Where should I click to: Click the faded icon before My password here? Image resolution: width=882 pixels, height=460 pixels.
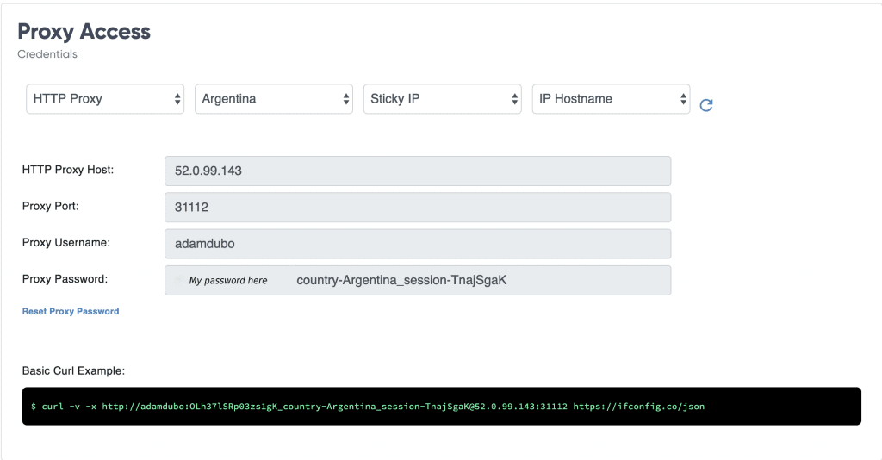tap(178, 280)
